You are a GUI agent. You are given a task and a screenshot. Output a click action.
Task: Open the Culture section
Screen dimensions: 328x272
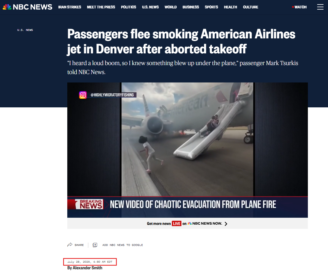251,7
